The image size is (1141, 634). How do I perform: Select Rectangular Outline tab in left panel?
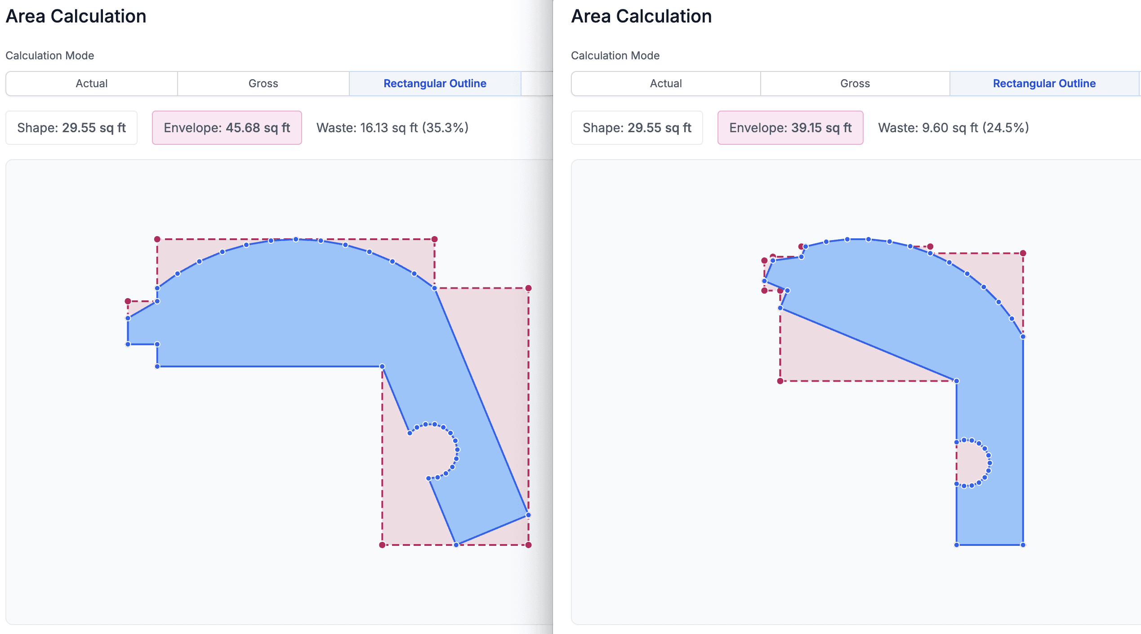click(435, 84)
